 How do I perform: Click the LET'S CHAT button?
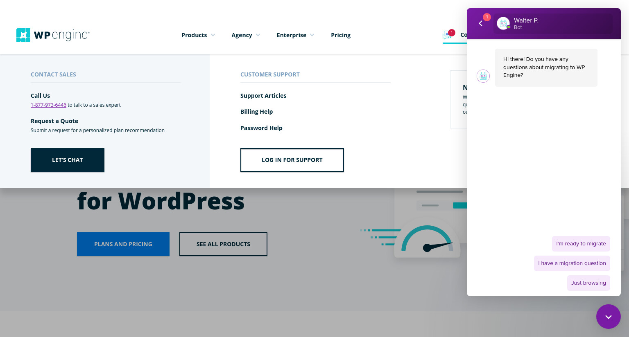[68, 160]
